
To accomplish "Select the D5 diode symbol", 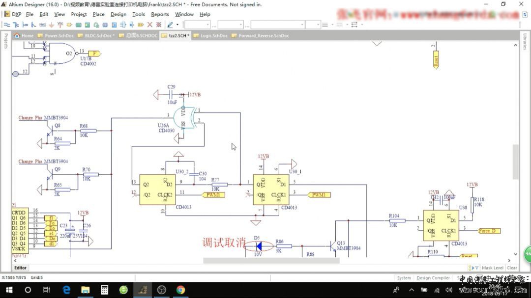I will click(x=259, y=246).
